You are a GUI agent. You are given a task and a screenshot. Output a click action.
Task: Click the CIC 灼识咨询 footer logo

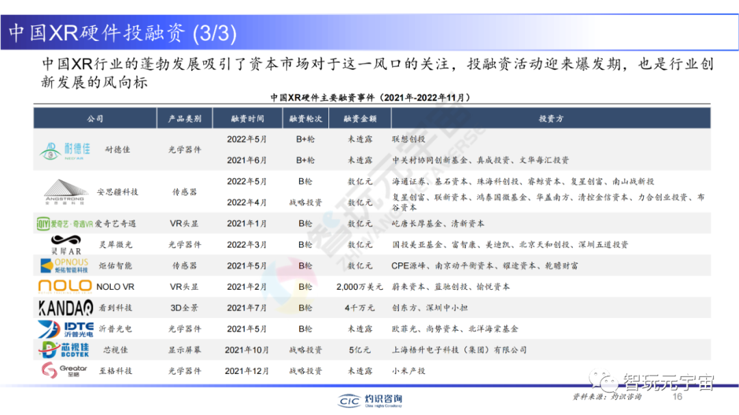click(x=370, y=401)
